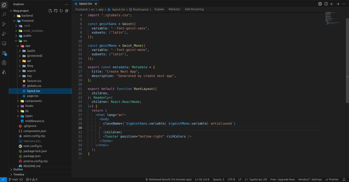Open editor more actions ellipsis
The height and width of the screenshot is (182, 349).
[344, 4]
